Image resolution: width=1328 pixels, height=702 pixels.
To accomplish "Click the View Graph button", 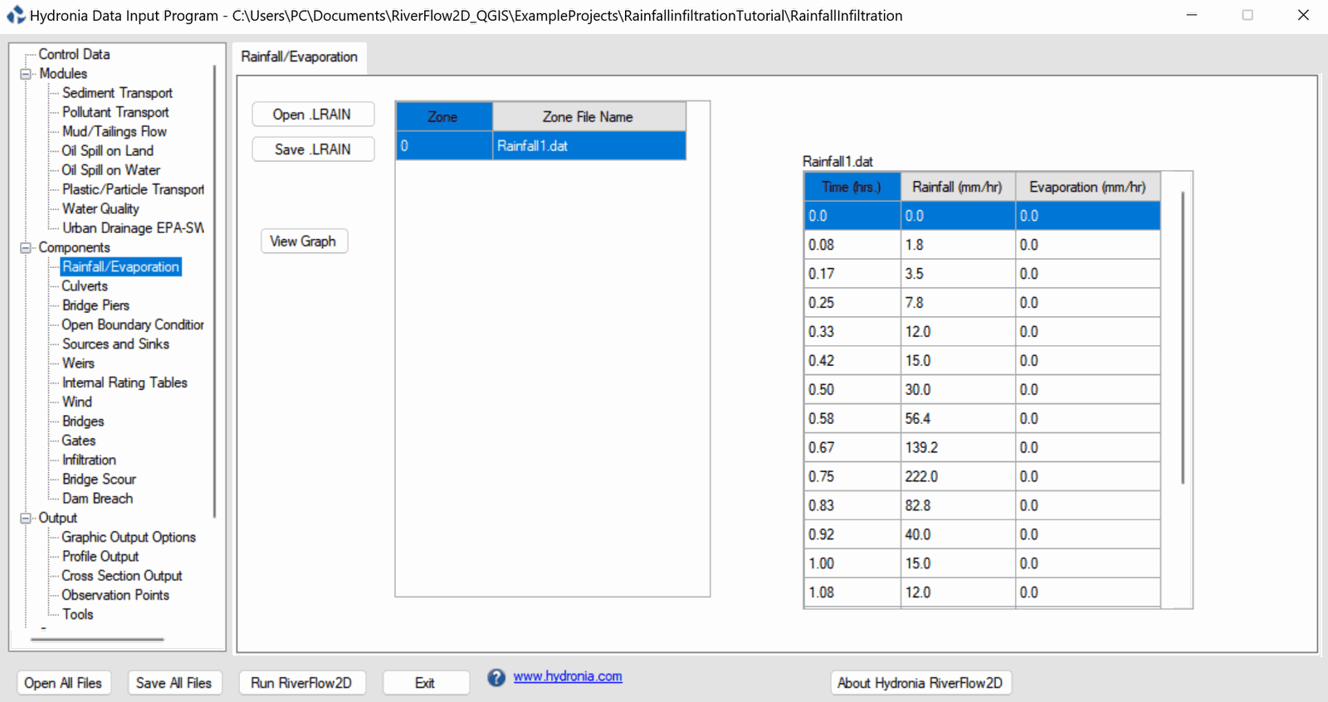I will (303, 241).
